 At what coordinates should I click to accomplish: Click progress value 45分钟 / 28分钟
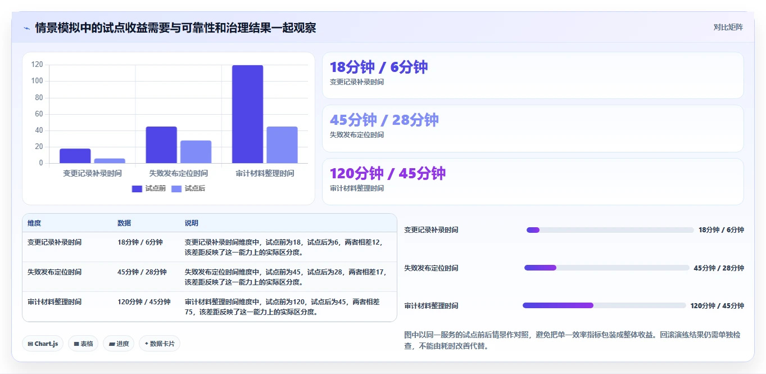click(x=719, y=268)
